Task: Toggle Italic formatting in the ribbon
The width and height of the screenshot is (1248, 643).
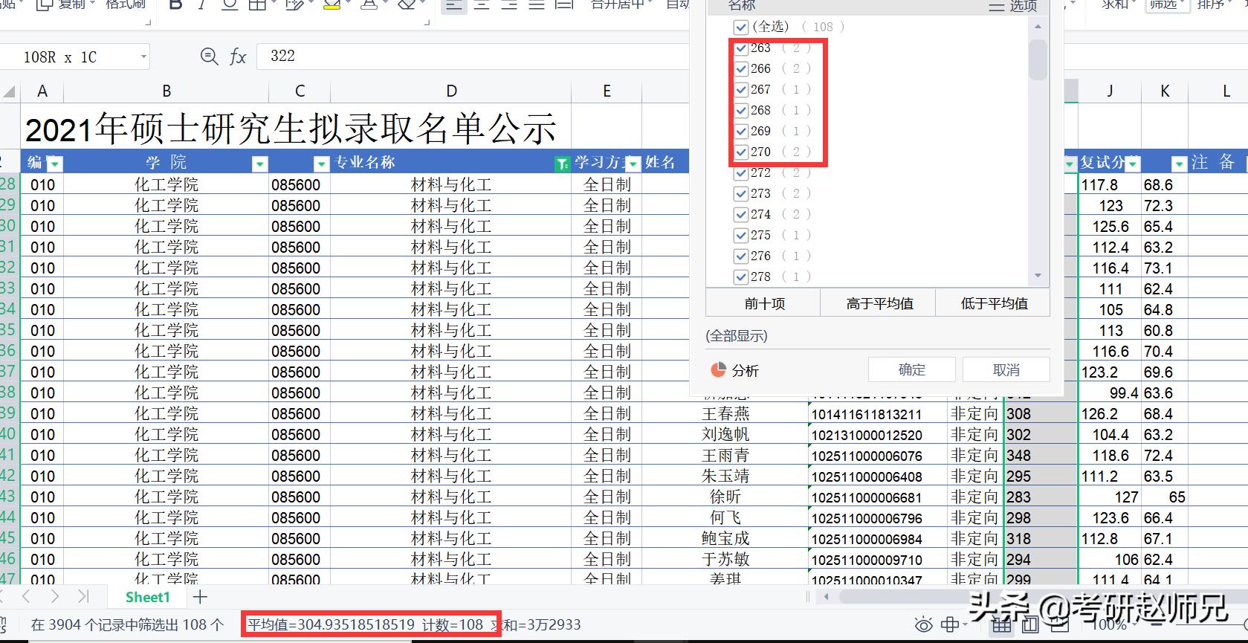Action: [x=201, y=4]
